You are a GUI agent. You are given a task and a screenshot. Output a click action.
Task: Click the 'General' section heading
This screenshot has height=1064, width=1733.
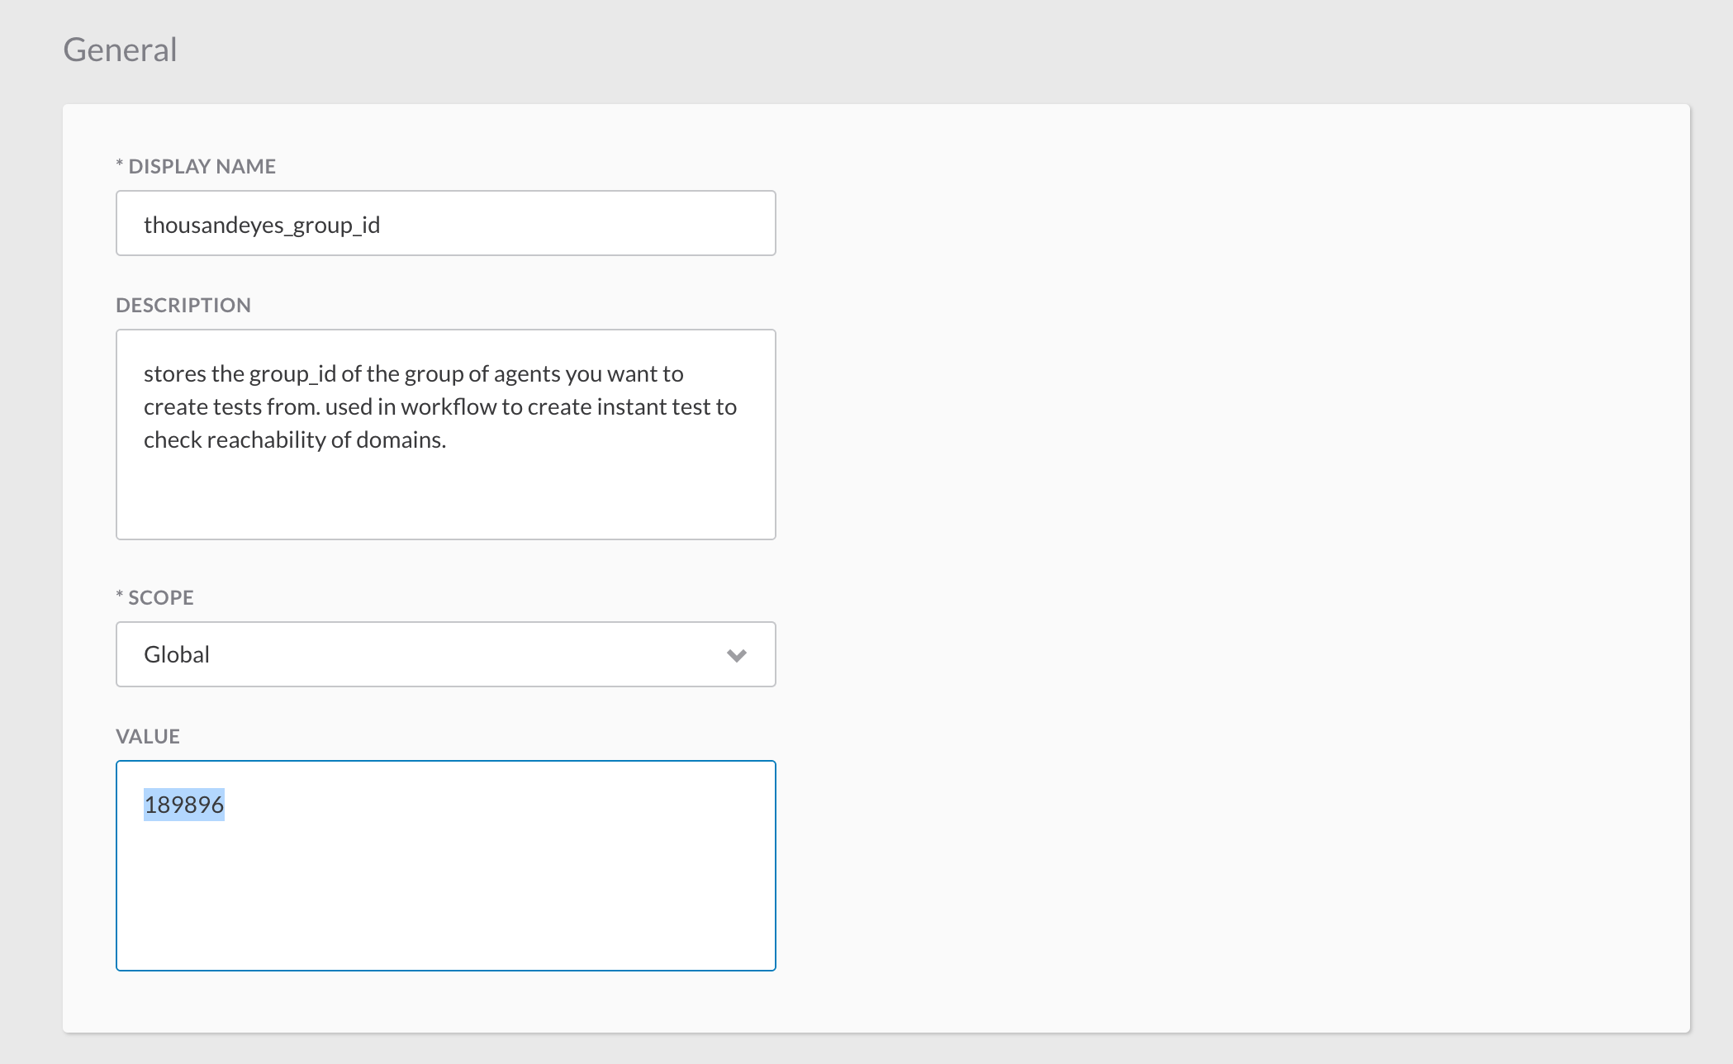coord(121,50)
